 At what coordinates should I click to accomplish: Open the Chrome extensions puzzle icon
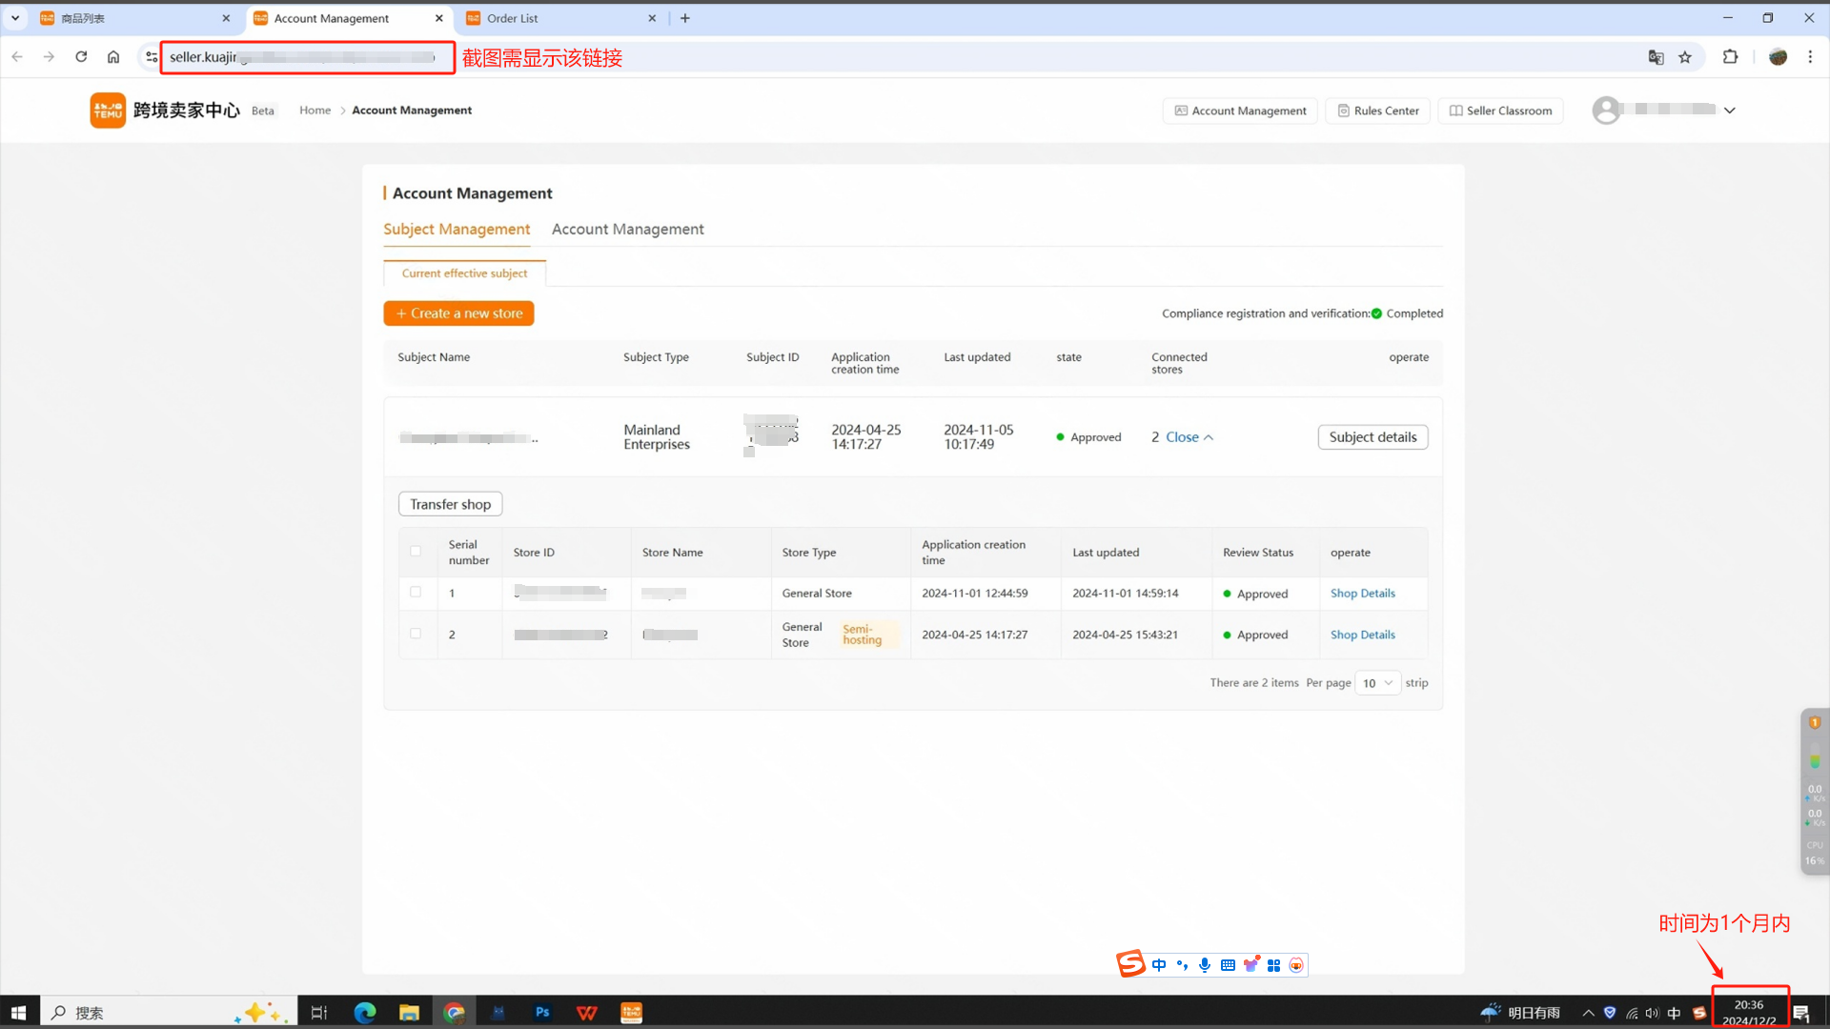point(1730,57)
